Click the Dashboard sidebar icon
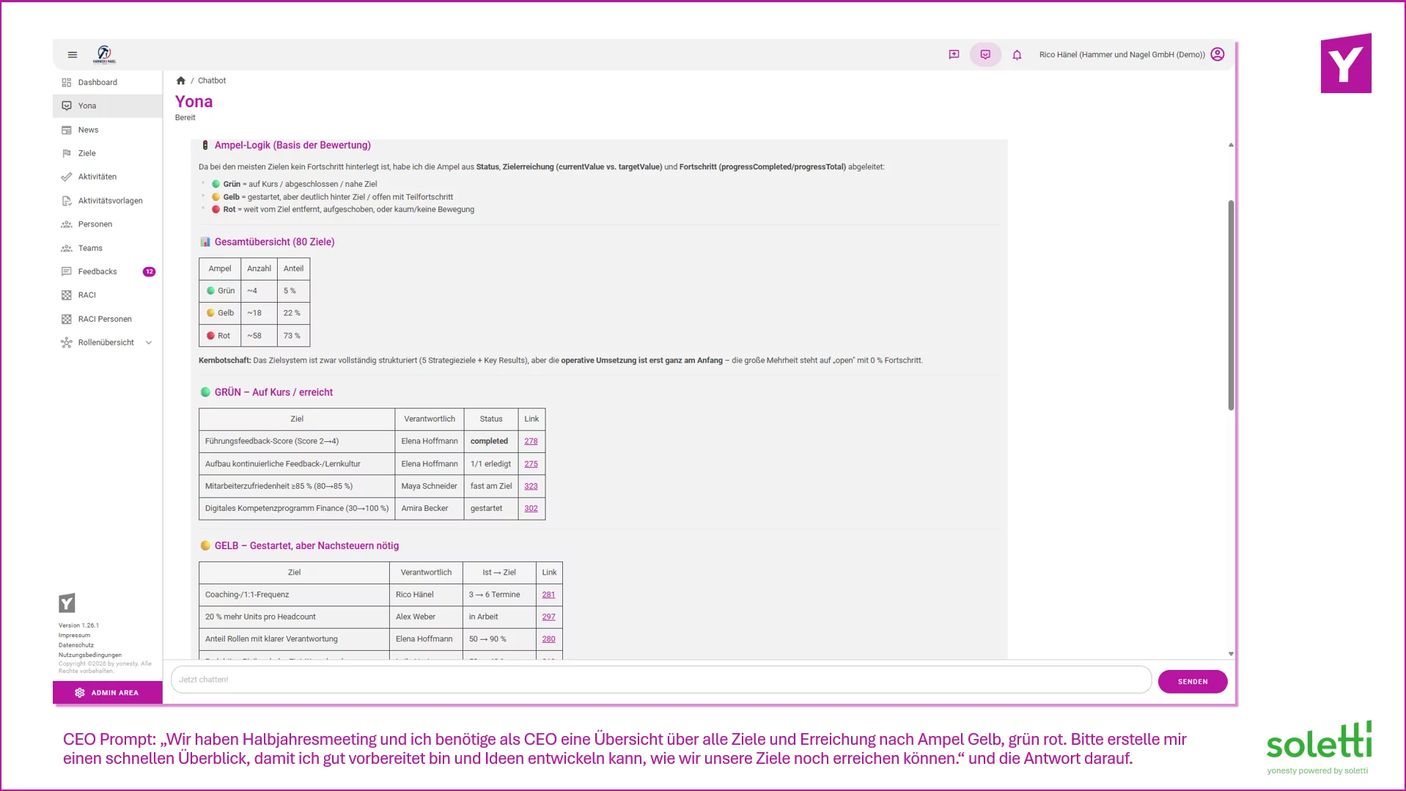 pyautogui.click(x=67, y=82)
